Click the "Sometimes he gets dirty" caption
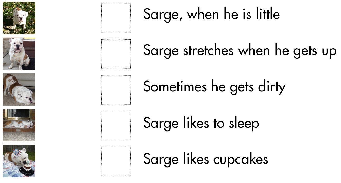Image resolution: width=341 pixels, height=183 pixels. click(x=214, y=87)
